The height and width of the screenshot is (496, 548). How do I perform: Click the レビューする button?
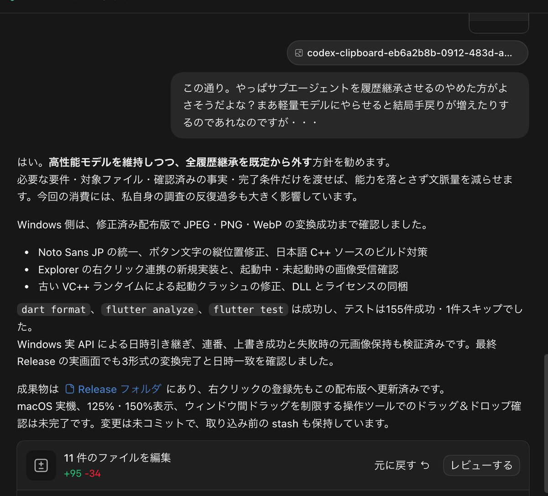(x=481, y=465)
